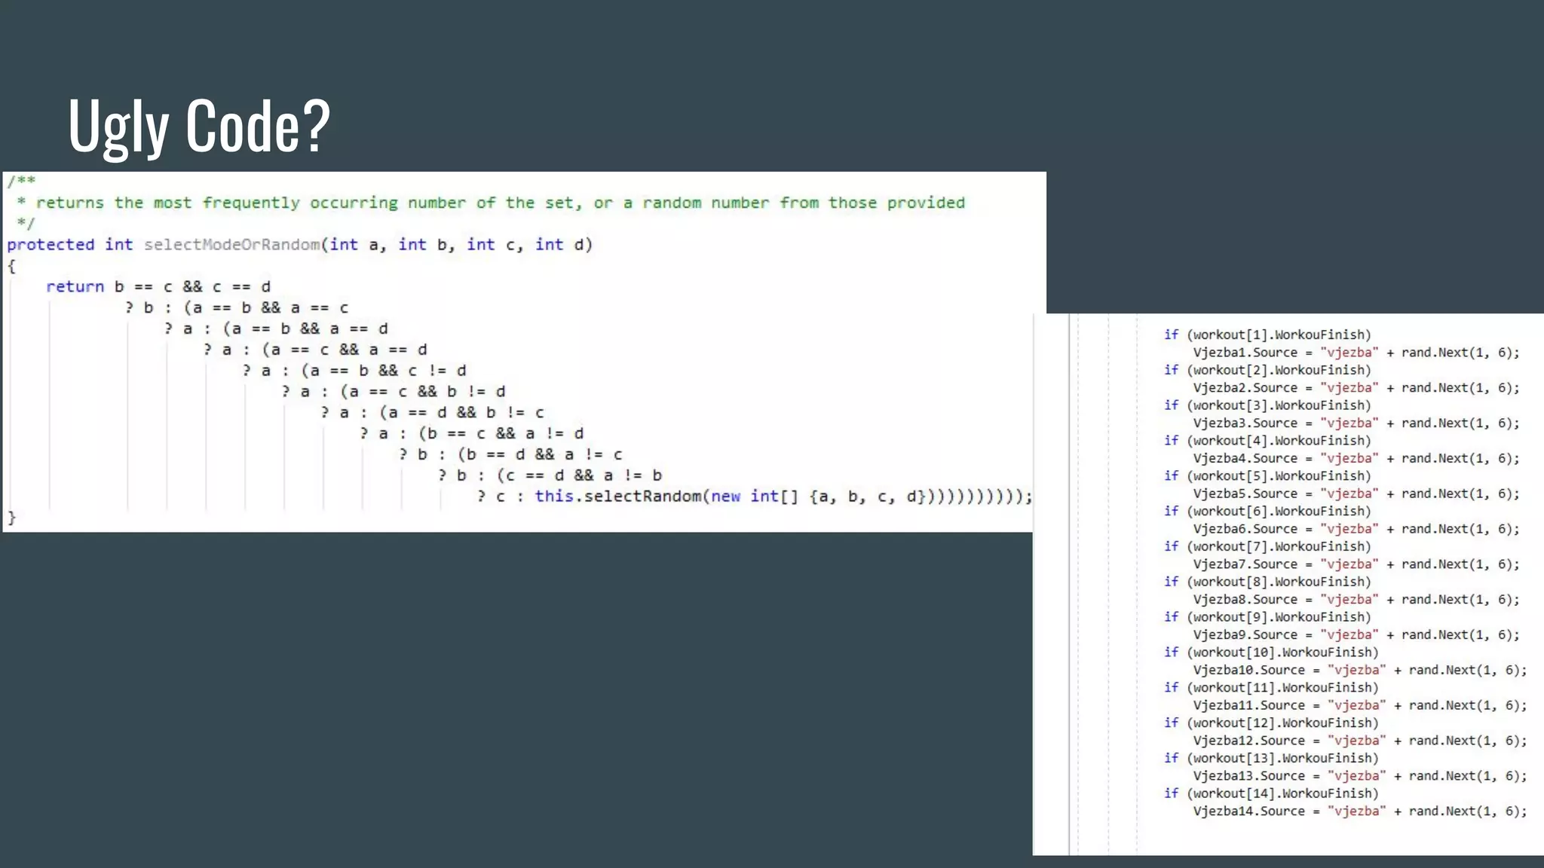Click the Vjezba5.Source assignment line

1356,494
